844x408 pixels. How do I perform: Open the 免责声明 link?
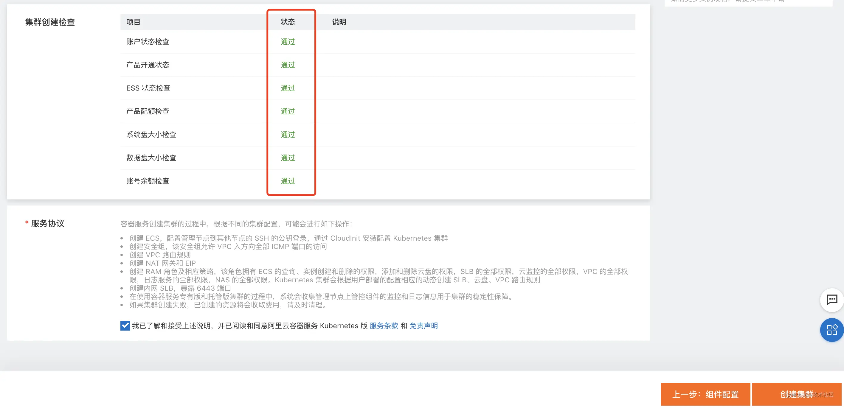423,326
